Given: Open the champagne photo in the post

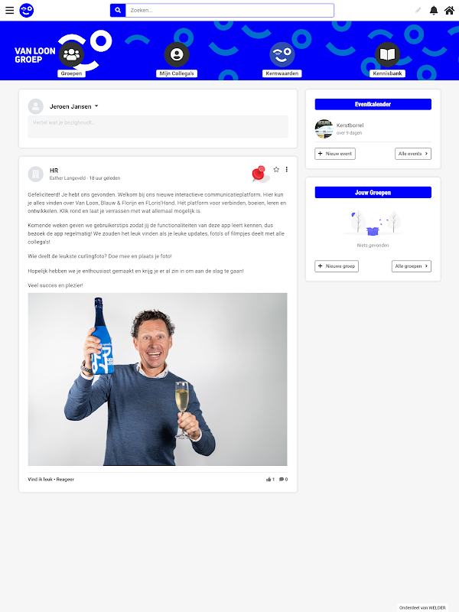Looking at the screenshot, I should 158,379.
